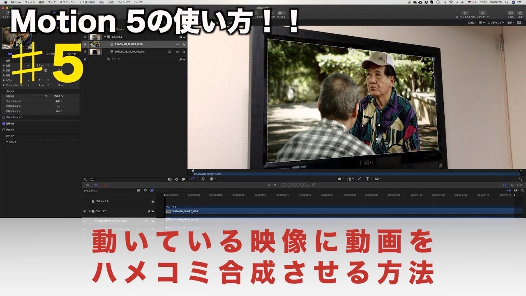Open the よく使う項目 menu

click(x=88, y=2)
